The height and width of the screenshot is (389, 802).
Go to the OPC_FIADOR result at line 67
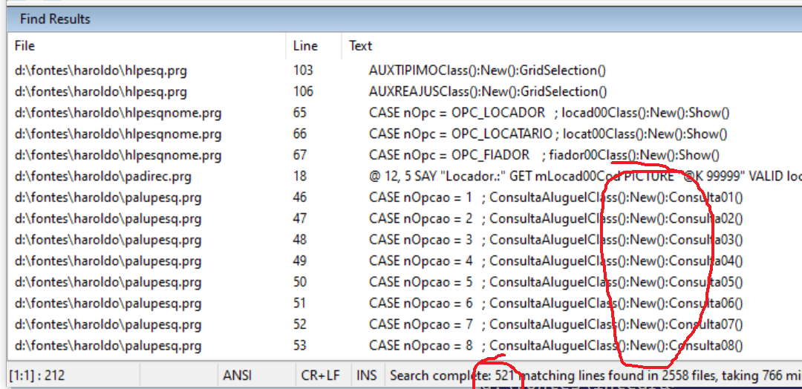[x=544, y=155]
